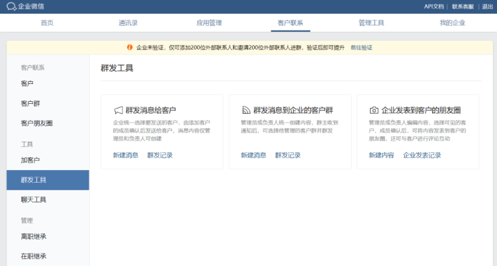Image resolution: width=497 pixels, height=266 pixels.
Task: Click 联系客服 in the header
Action: click(463, 7)
